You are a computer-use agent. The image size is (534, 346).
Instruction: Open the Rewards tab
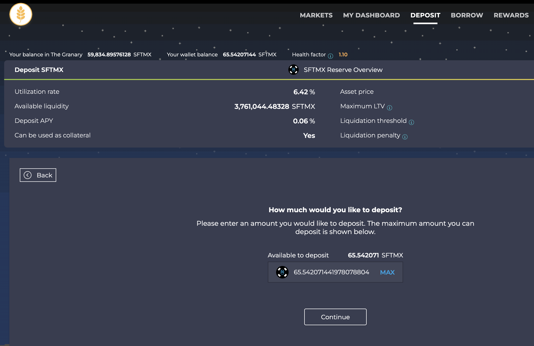coord(511,15)
